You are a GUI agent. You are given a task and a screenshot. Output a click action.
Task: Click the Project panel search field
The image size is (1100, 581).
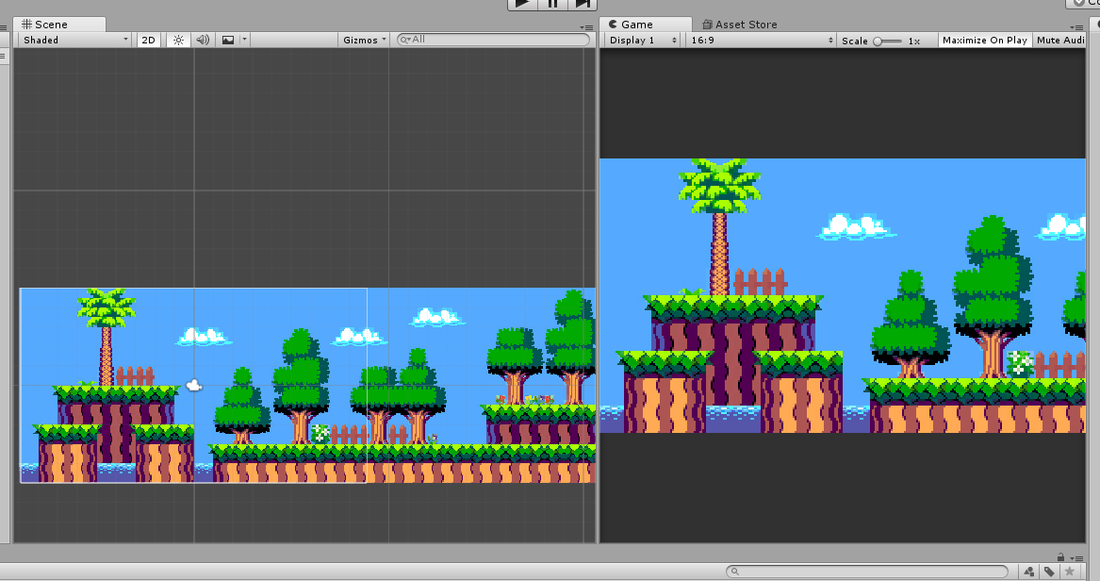tap(867, 572)
